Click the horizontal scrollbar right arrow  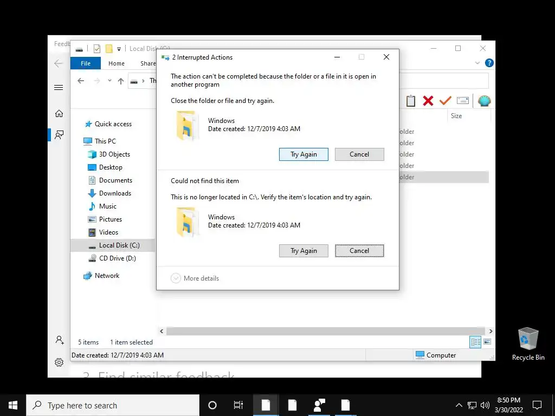coord(491,331)
